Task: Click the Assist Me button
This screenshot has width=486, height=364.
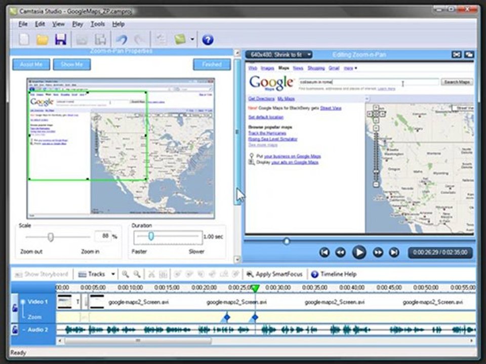Action: [x=31, y=64]
